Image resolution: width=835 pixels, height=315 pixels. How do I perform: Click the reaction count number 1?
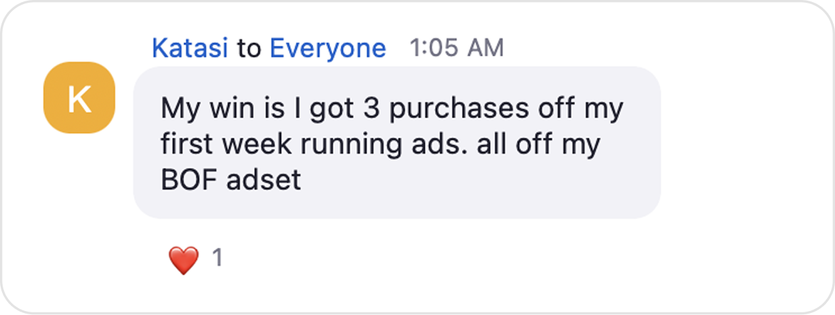coord(217,259)
